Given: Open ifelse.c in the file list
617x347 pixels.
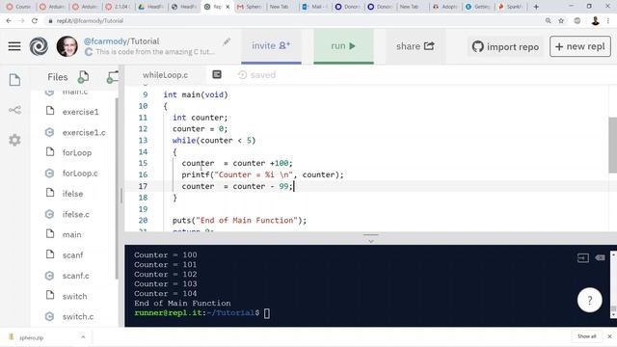Looking at the screenshot, I should click(75, 214).
